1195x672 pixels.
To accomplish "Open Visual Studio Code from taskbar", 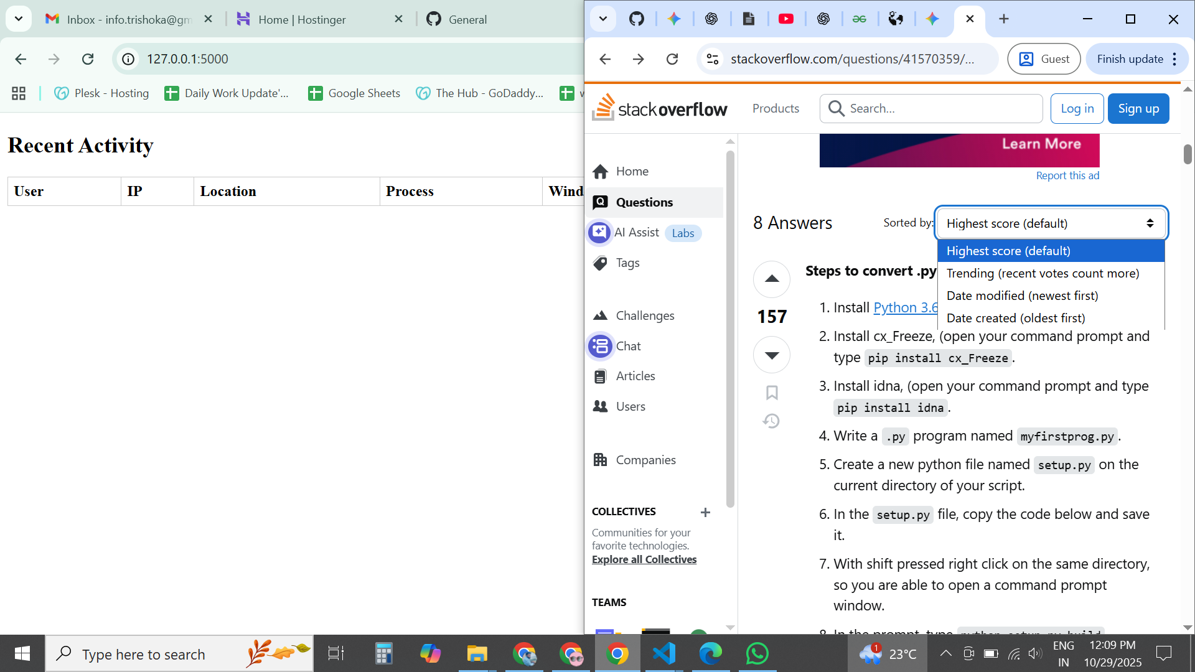I will [663, 654].
